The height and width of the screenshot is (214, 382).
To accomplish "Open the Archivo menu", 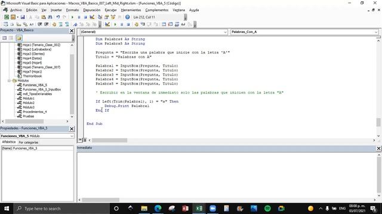I will point(16,10).
